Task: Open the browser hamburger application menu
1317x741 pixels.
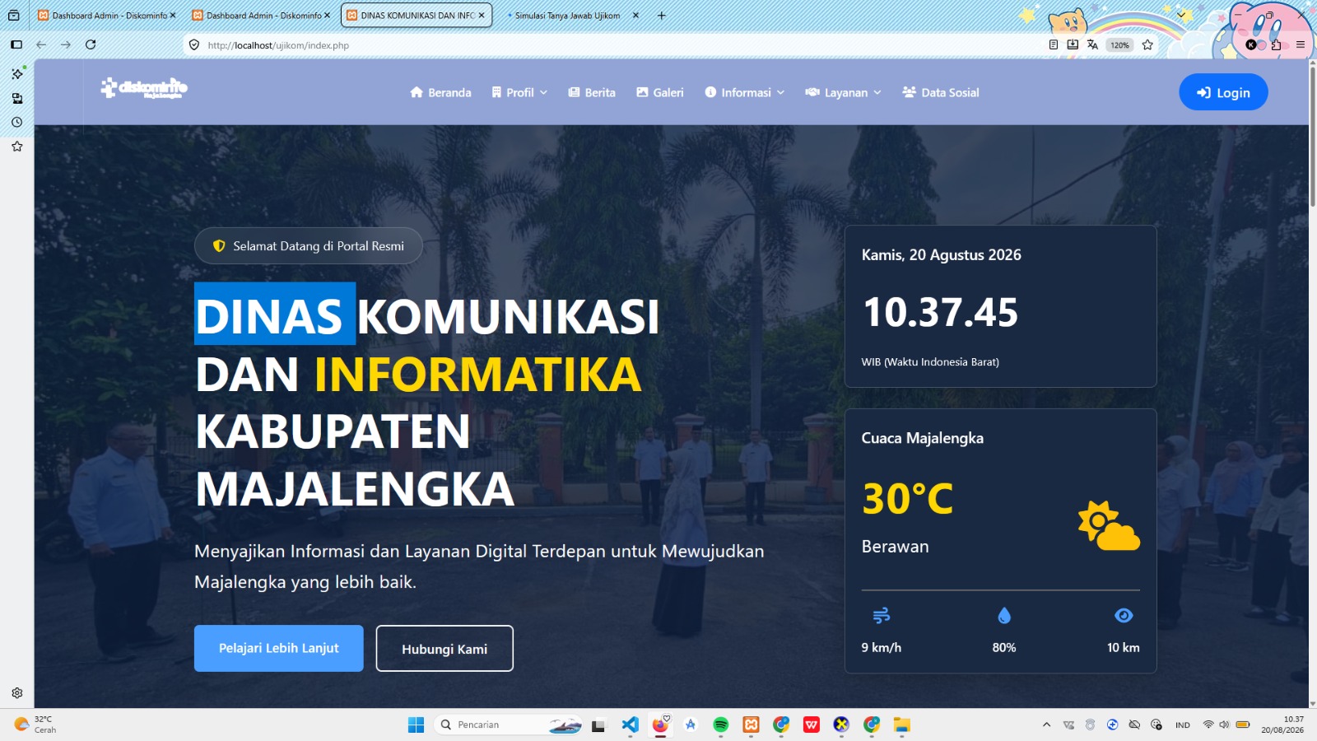Action: click(1301, 45)
